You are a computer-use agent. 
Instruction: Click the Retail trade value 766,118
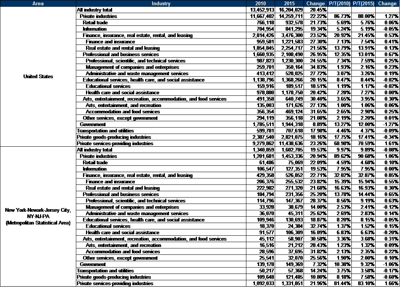261,23
